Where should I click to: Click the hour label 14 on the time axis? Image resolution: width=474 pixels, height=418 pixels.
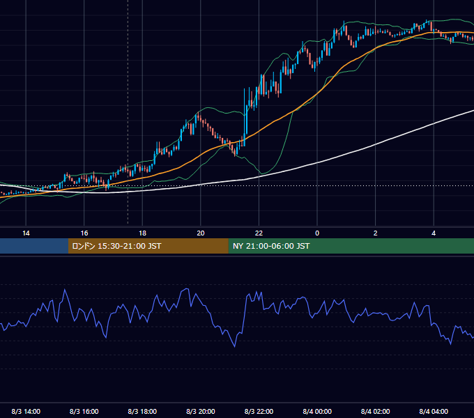[26, 233]
